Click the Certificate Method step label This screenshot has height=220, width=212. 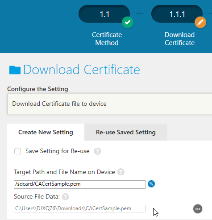[x=107, y=39]
